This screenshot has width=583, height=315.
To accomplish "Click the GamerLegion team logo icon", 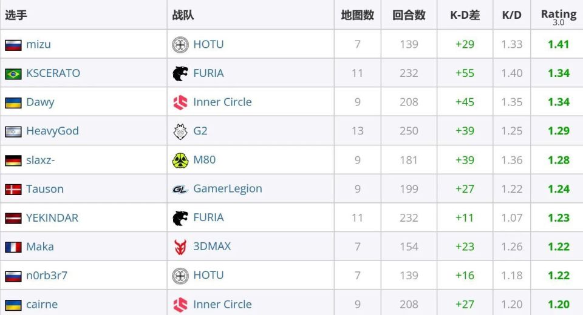I will coord(180,189).
